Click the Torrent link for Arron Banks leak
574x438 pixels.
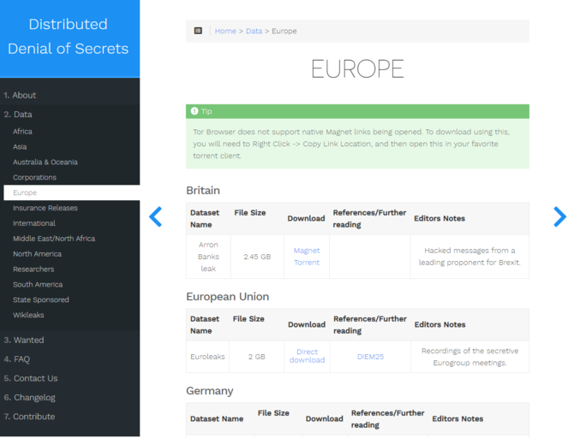point(306,263)
